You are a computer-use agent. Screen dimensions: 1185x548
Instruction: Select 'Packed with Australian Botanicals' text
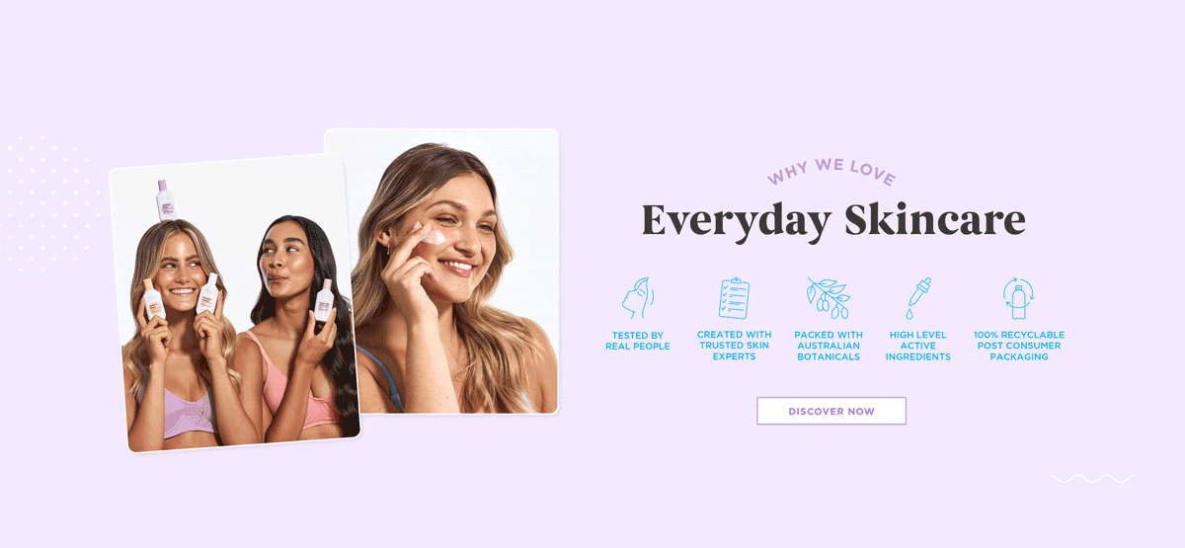tap(829, 346)
